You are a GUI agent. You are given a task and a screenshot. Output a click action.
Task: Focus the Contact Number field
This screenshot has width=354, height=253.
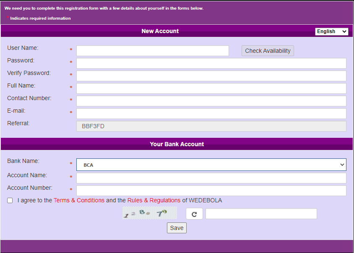tap(211, 101)
